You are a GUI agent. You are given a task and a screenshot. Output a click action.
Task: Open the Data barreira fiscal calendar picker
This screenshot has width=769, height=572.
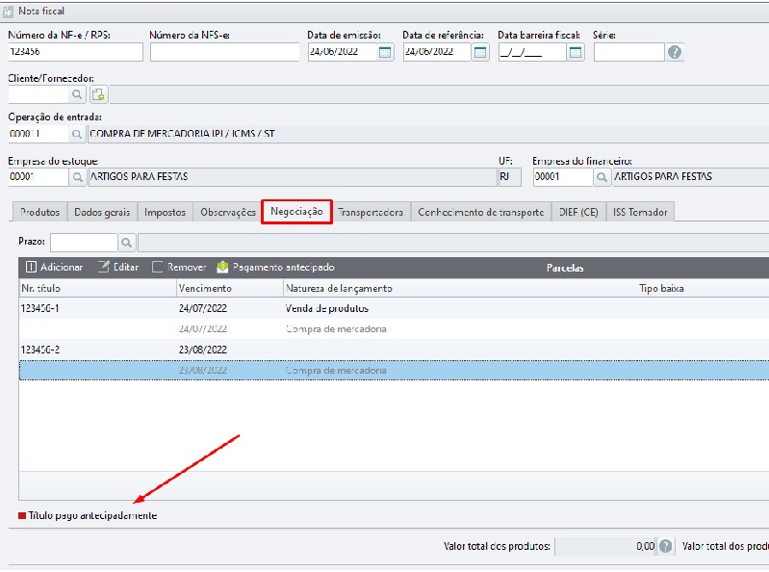coord(576,52)
